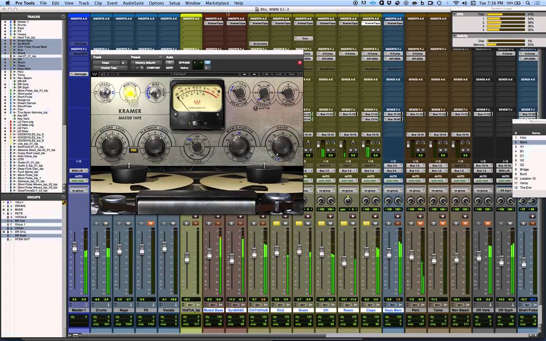546x341 pixels.
Task: Click the Record Level knob
Action: click(x=112, y=145)
